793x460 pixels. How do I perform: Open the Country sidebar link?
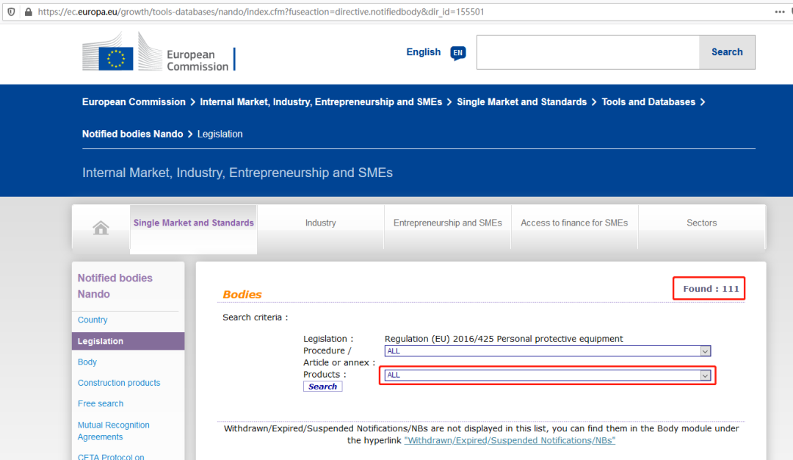point(93,320)
